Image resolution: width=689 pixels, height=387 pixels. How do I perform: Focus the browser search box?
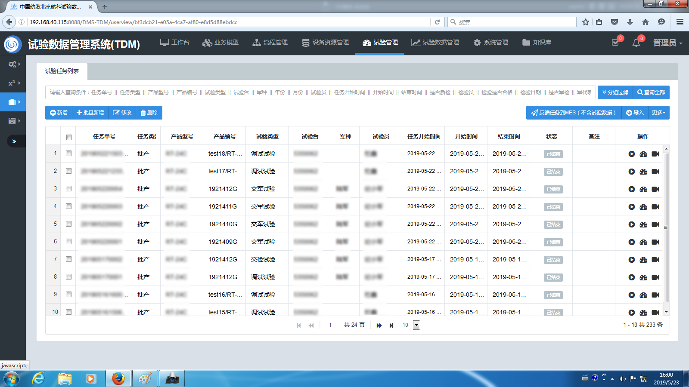coord(512,22)
